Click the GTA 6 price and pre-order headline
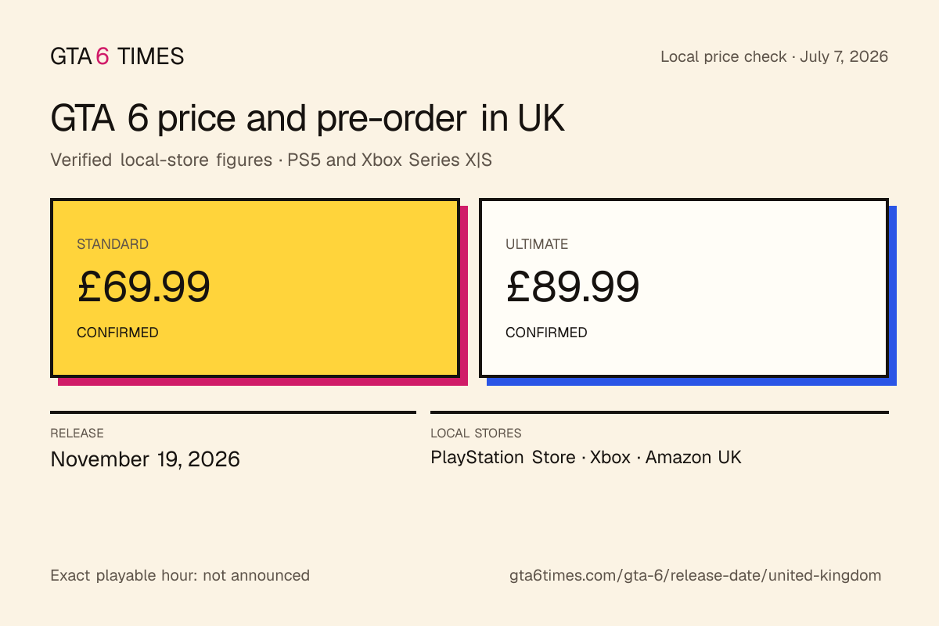Image resolution: width=939 pixels, height=626 pixels. (x=308, y=120)
